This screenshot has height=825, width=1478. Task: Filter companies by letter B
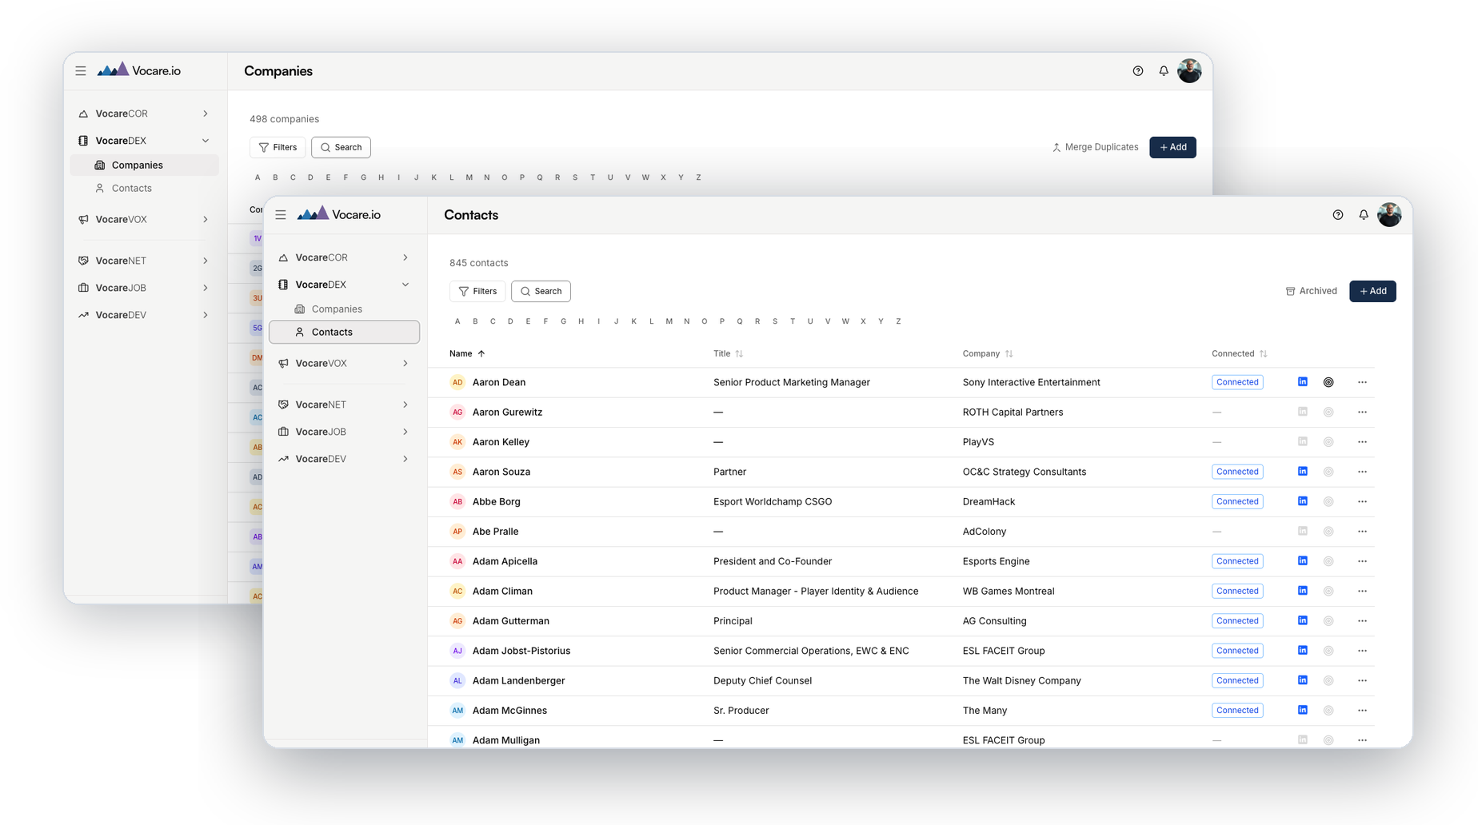(275, 177)
